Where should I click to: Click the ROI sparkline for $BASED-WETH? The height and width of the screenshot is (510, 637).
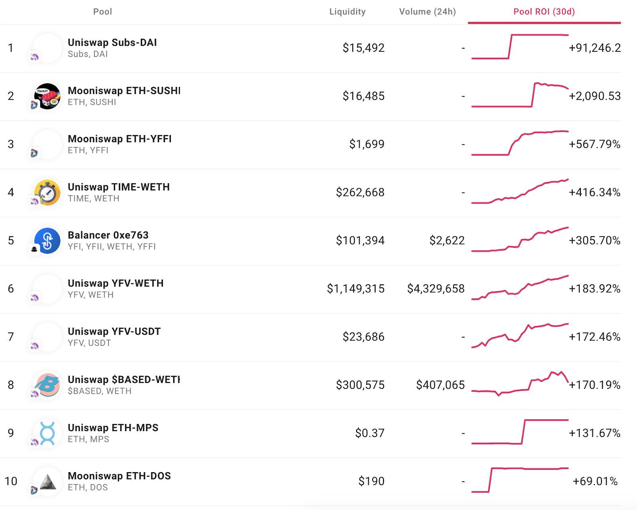(520, 384)
